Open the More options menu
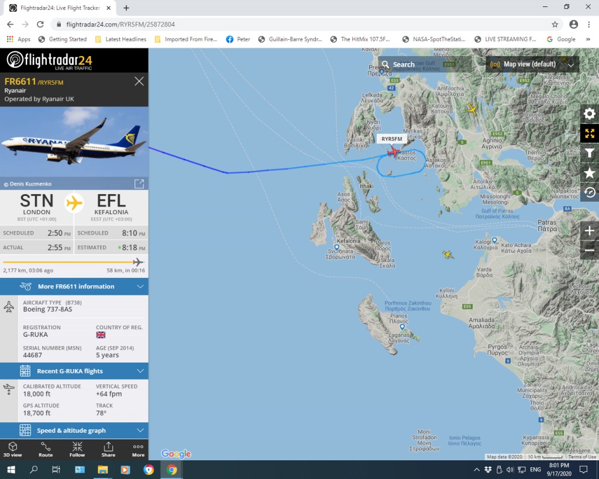Viewport: 599px width, 479px height. point(138,450)
